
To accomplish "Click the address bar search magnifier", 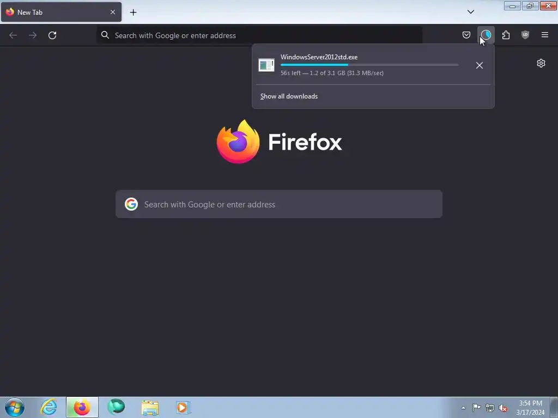I will click(105, 35).
